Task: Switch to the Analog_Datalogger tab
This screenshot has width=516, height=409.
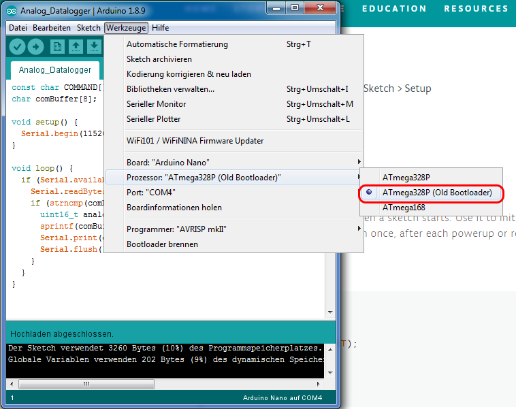Action: click(x=55, y=70)
